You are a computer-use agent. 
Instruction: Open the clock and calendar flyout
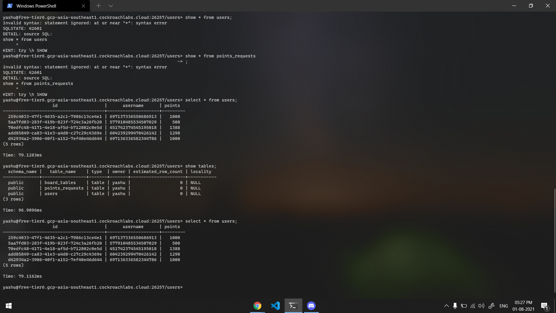coord(523,306)
